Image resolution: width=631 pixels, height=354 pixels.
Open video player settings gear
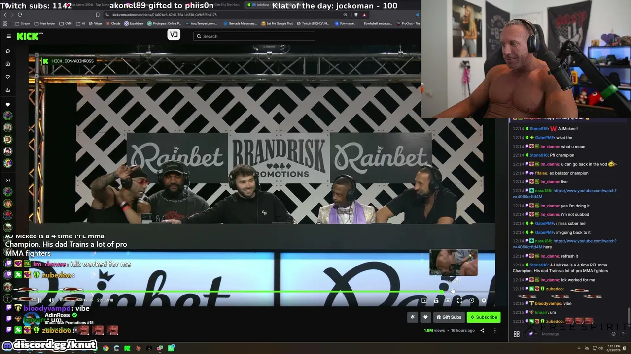pyautogui.click(x=484, y=300)
